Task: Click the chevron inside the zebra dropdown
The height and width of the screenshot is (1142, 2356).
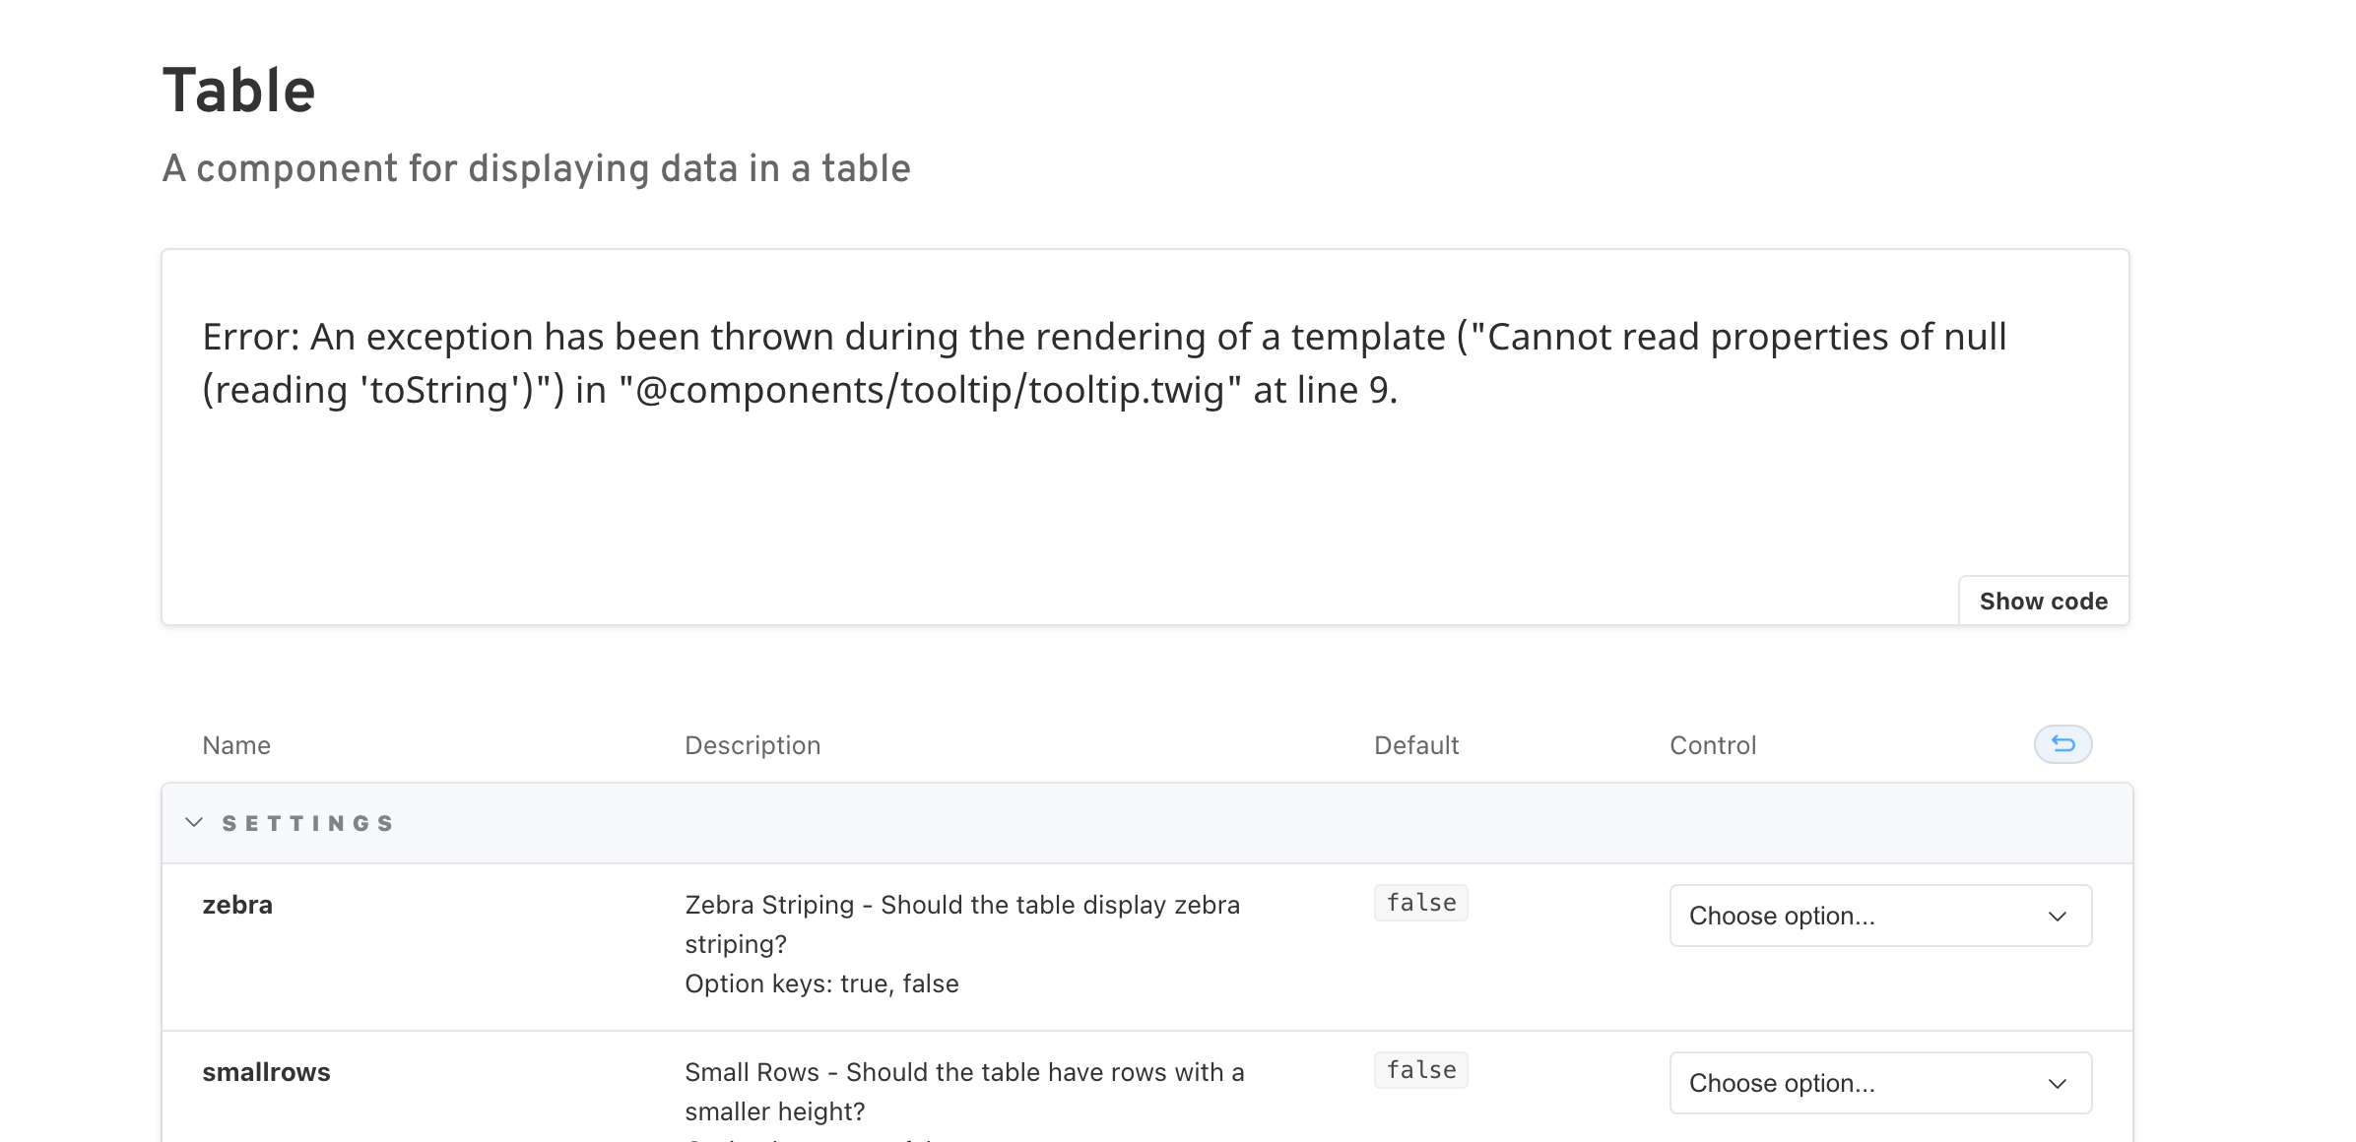Action: 2058,918
